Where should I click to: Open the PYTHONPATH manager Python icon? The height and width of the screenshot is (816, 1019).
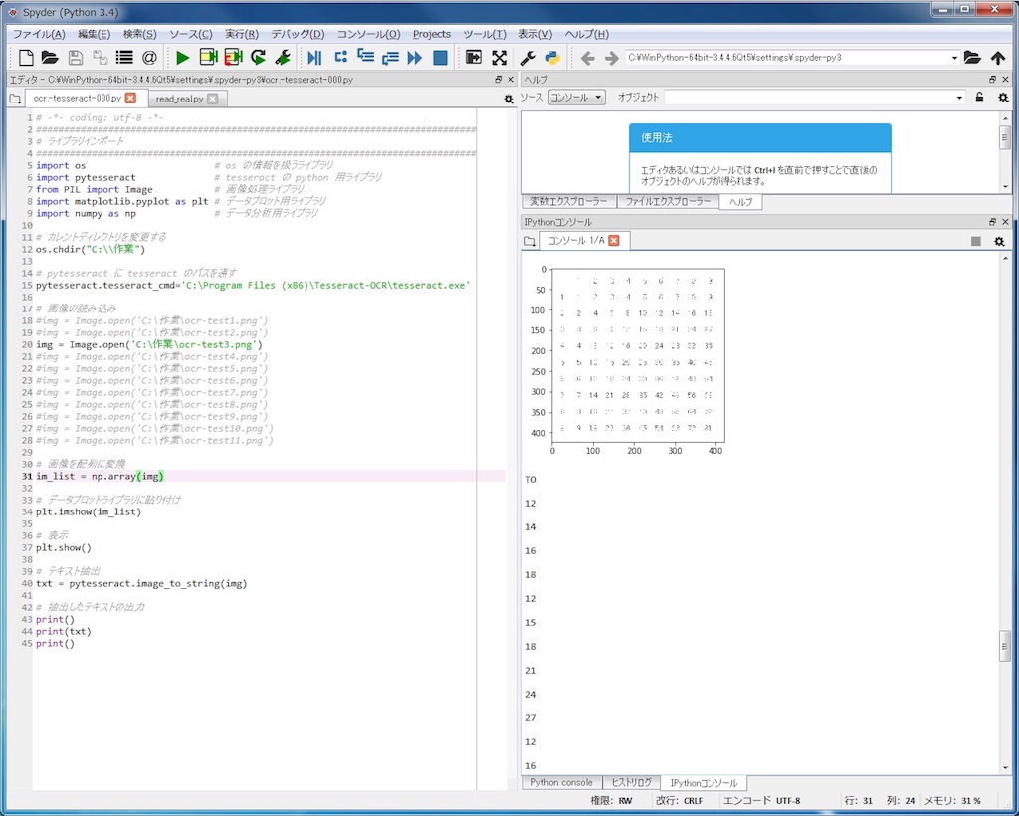(553, 58)
